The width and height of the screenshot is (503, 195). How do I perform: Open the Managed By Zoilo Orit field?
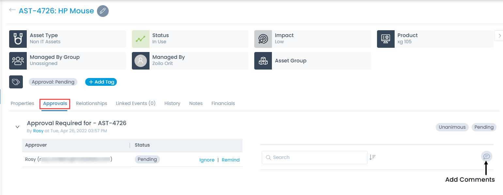click(x=168, y=60)
